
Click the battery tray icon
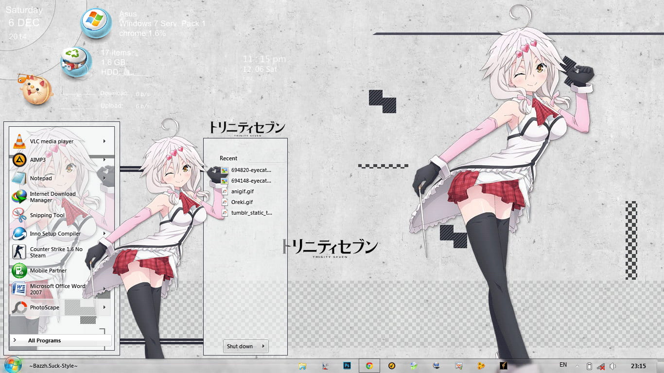(589, 366)
